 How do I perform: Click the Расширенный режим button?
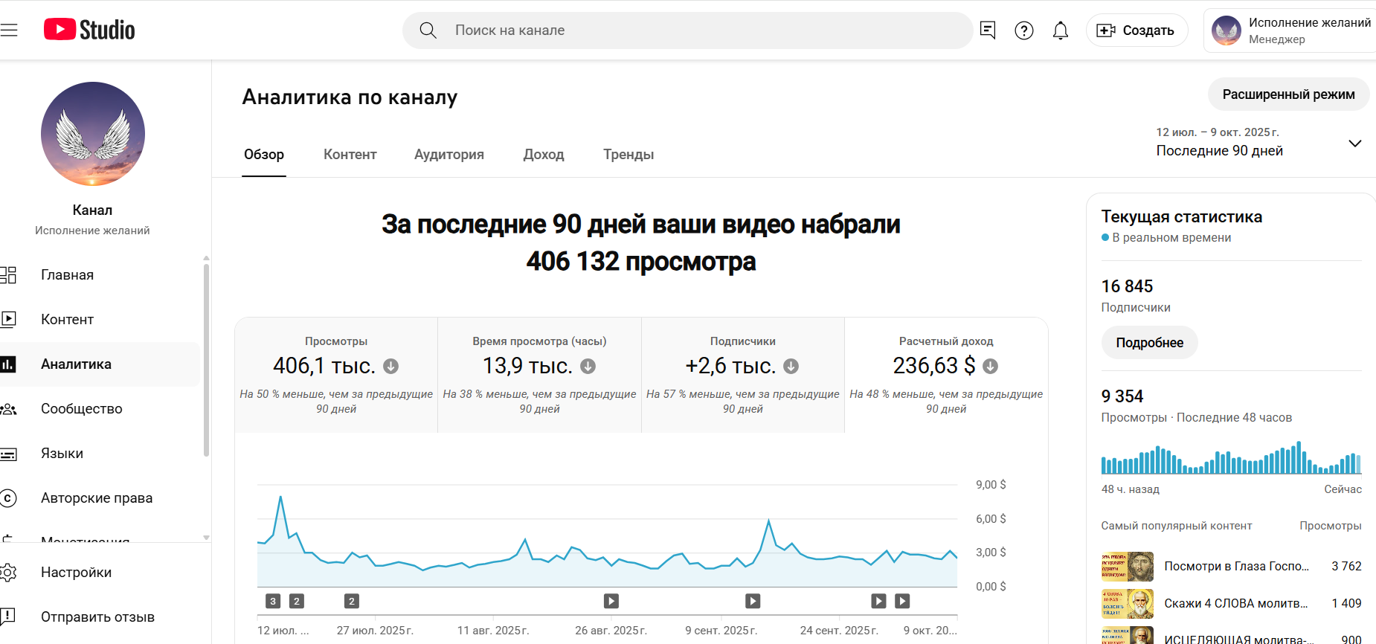point(1289,94)
